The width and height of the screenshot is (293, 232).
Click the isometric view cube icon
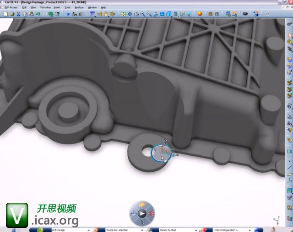coord(169,14)
